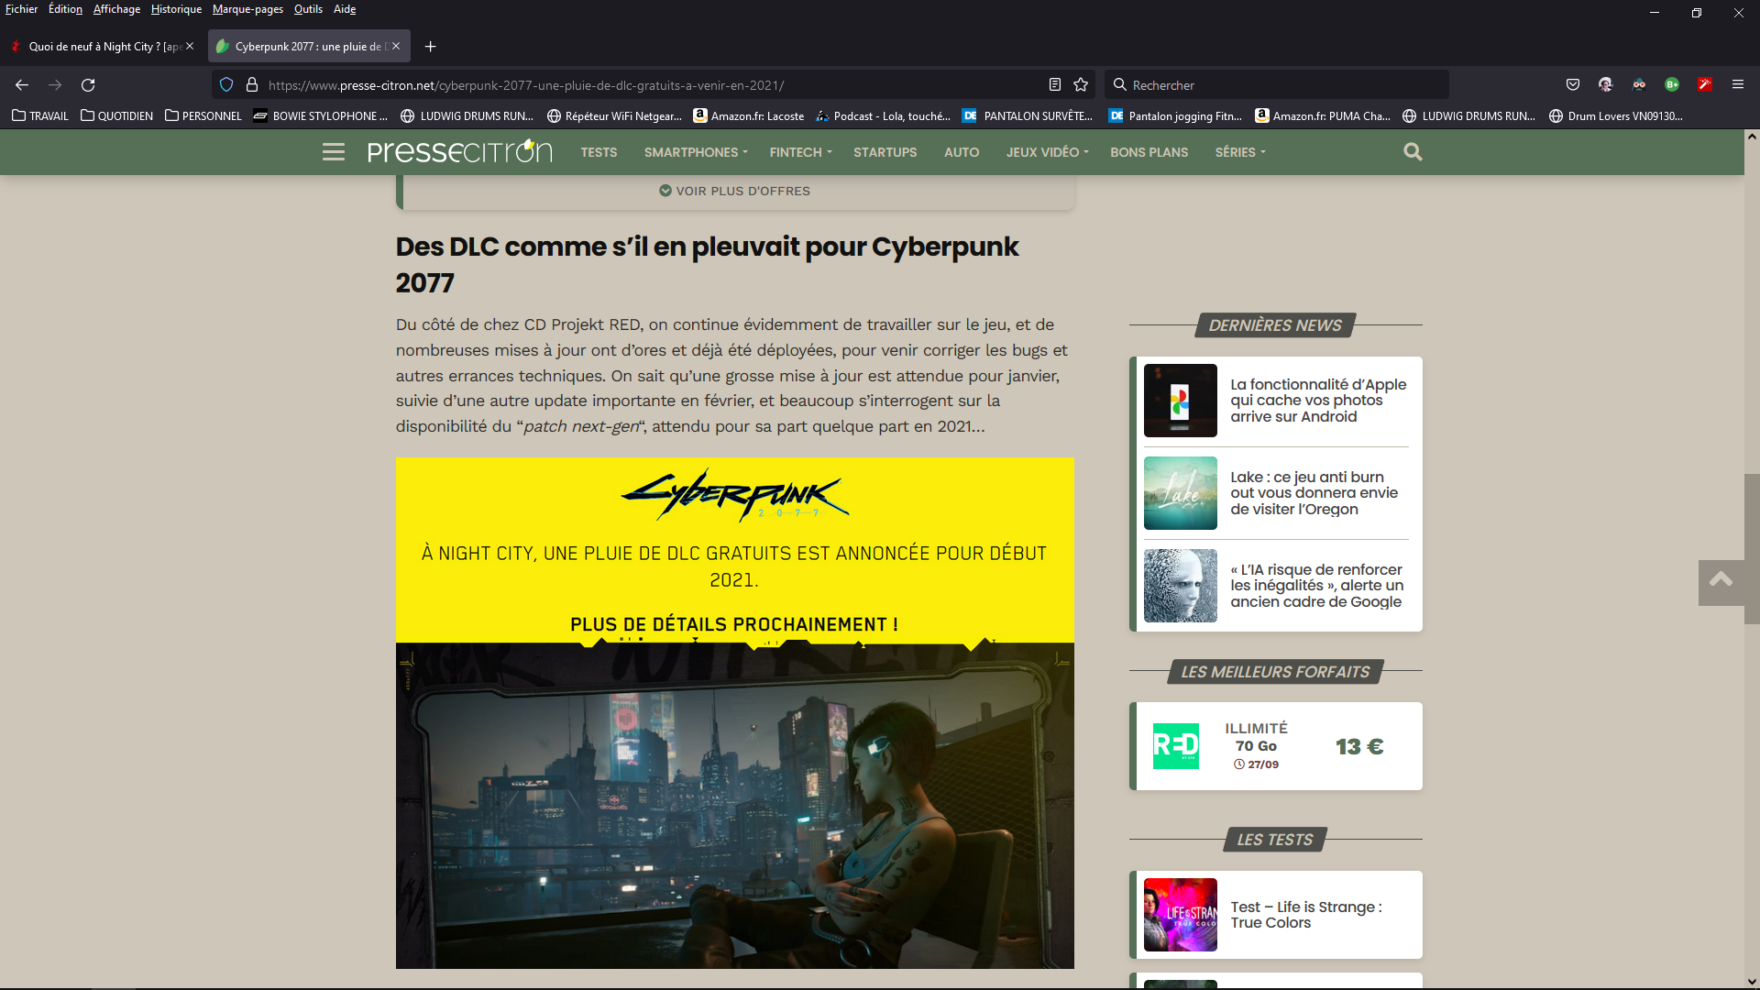Open the Lake game thumbnail
Image resolution: width=1760 pixels, height=990 pixels.
[x=1180, y=493]
